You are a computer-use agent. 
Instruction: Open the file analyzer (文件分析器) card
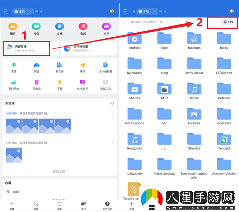[x=89, y=48]
